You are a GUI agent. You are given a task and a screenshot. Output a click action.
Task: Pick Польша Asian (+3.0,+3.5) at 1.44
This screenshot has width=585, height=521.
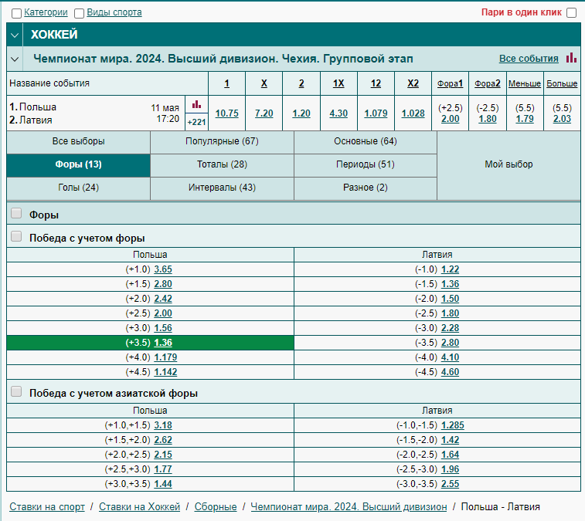click(163, 484)
